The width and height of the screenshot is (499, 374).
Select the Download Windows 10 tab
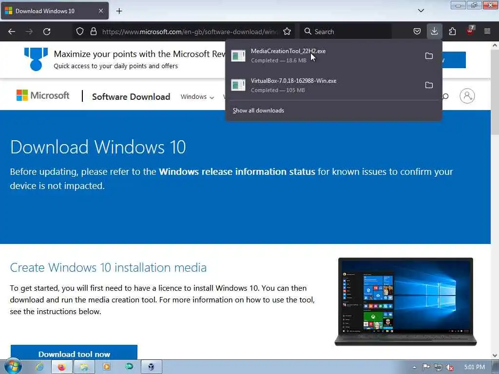tap(55, 11)
